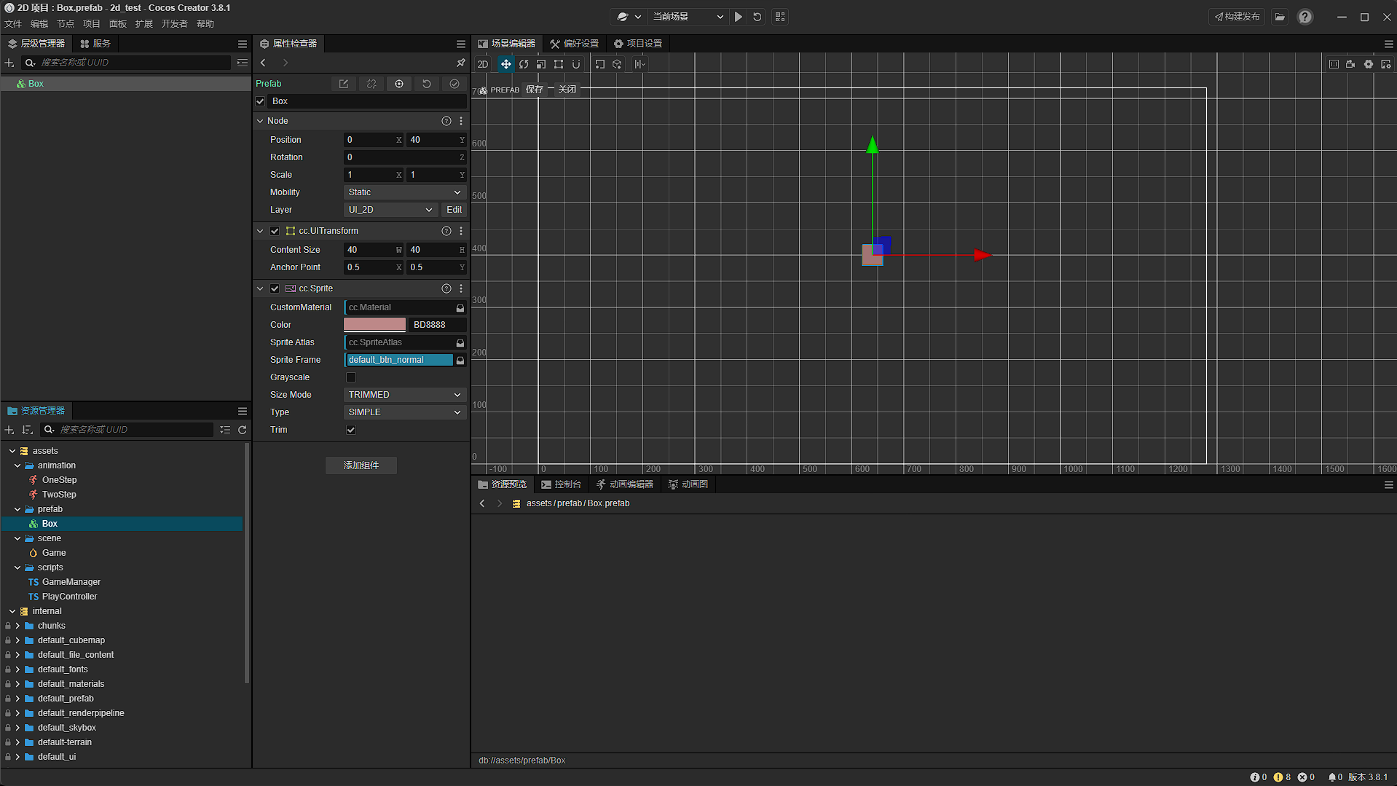This screenshot has width=1397, height=786.
Task: Click the 保存 save prefab button
Action: coord(535,90)
